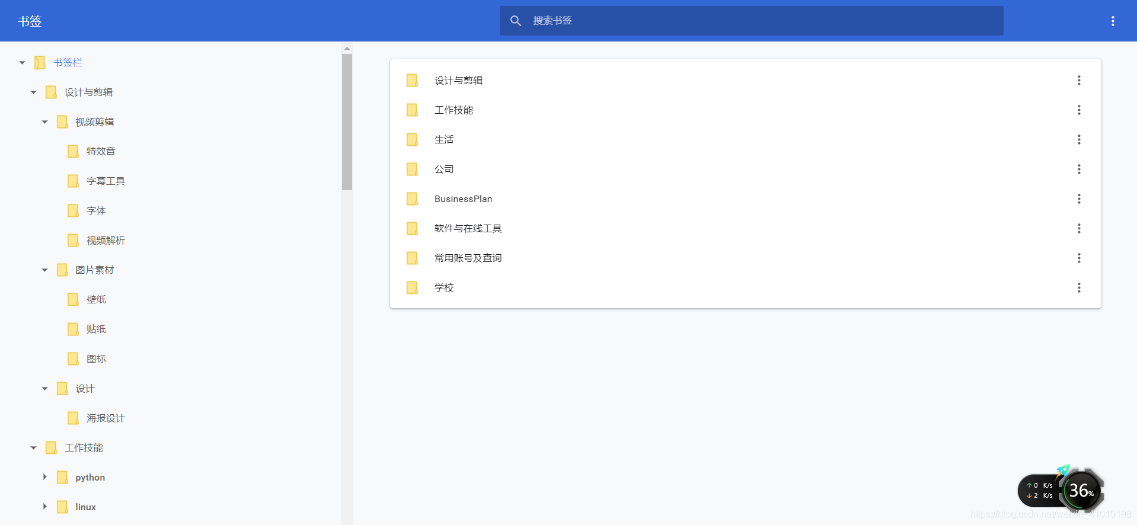1137x525 pixels.
Task: Select the 公司 text in main list
Action: click(x=444, y=169)
